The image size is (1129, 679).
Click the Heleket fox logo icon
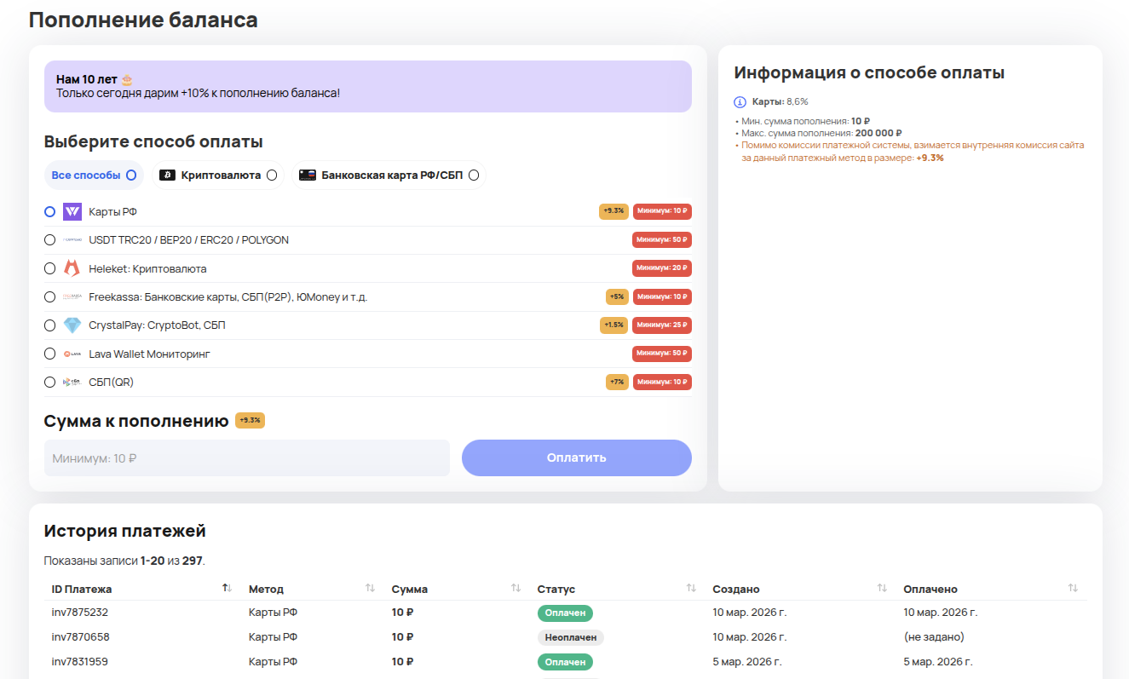point(72,268)
